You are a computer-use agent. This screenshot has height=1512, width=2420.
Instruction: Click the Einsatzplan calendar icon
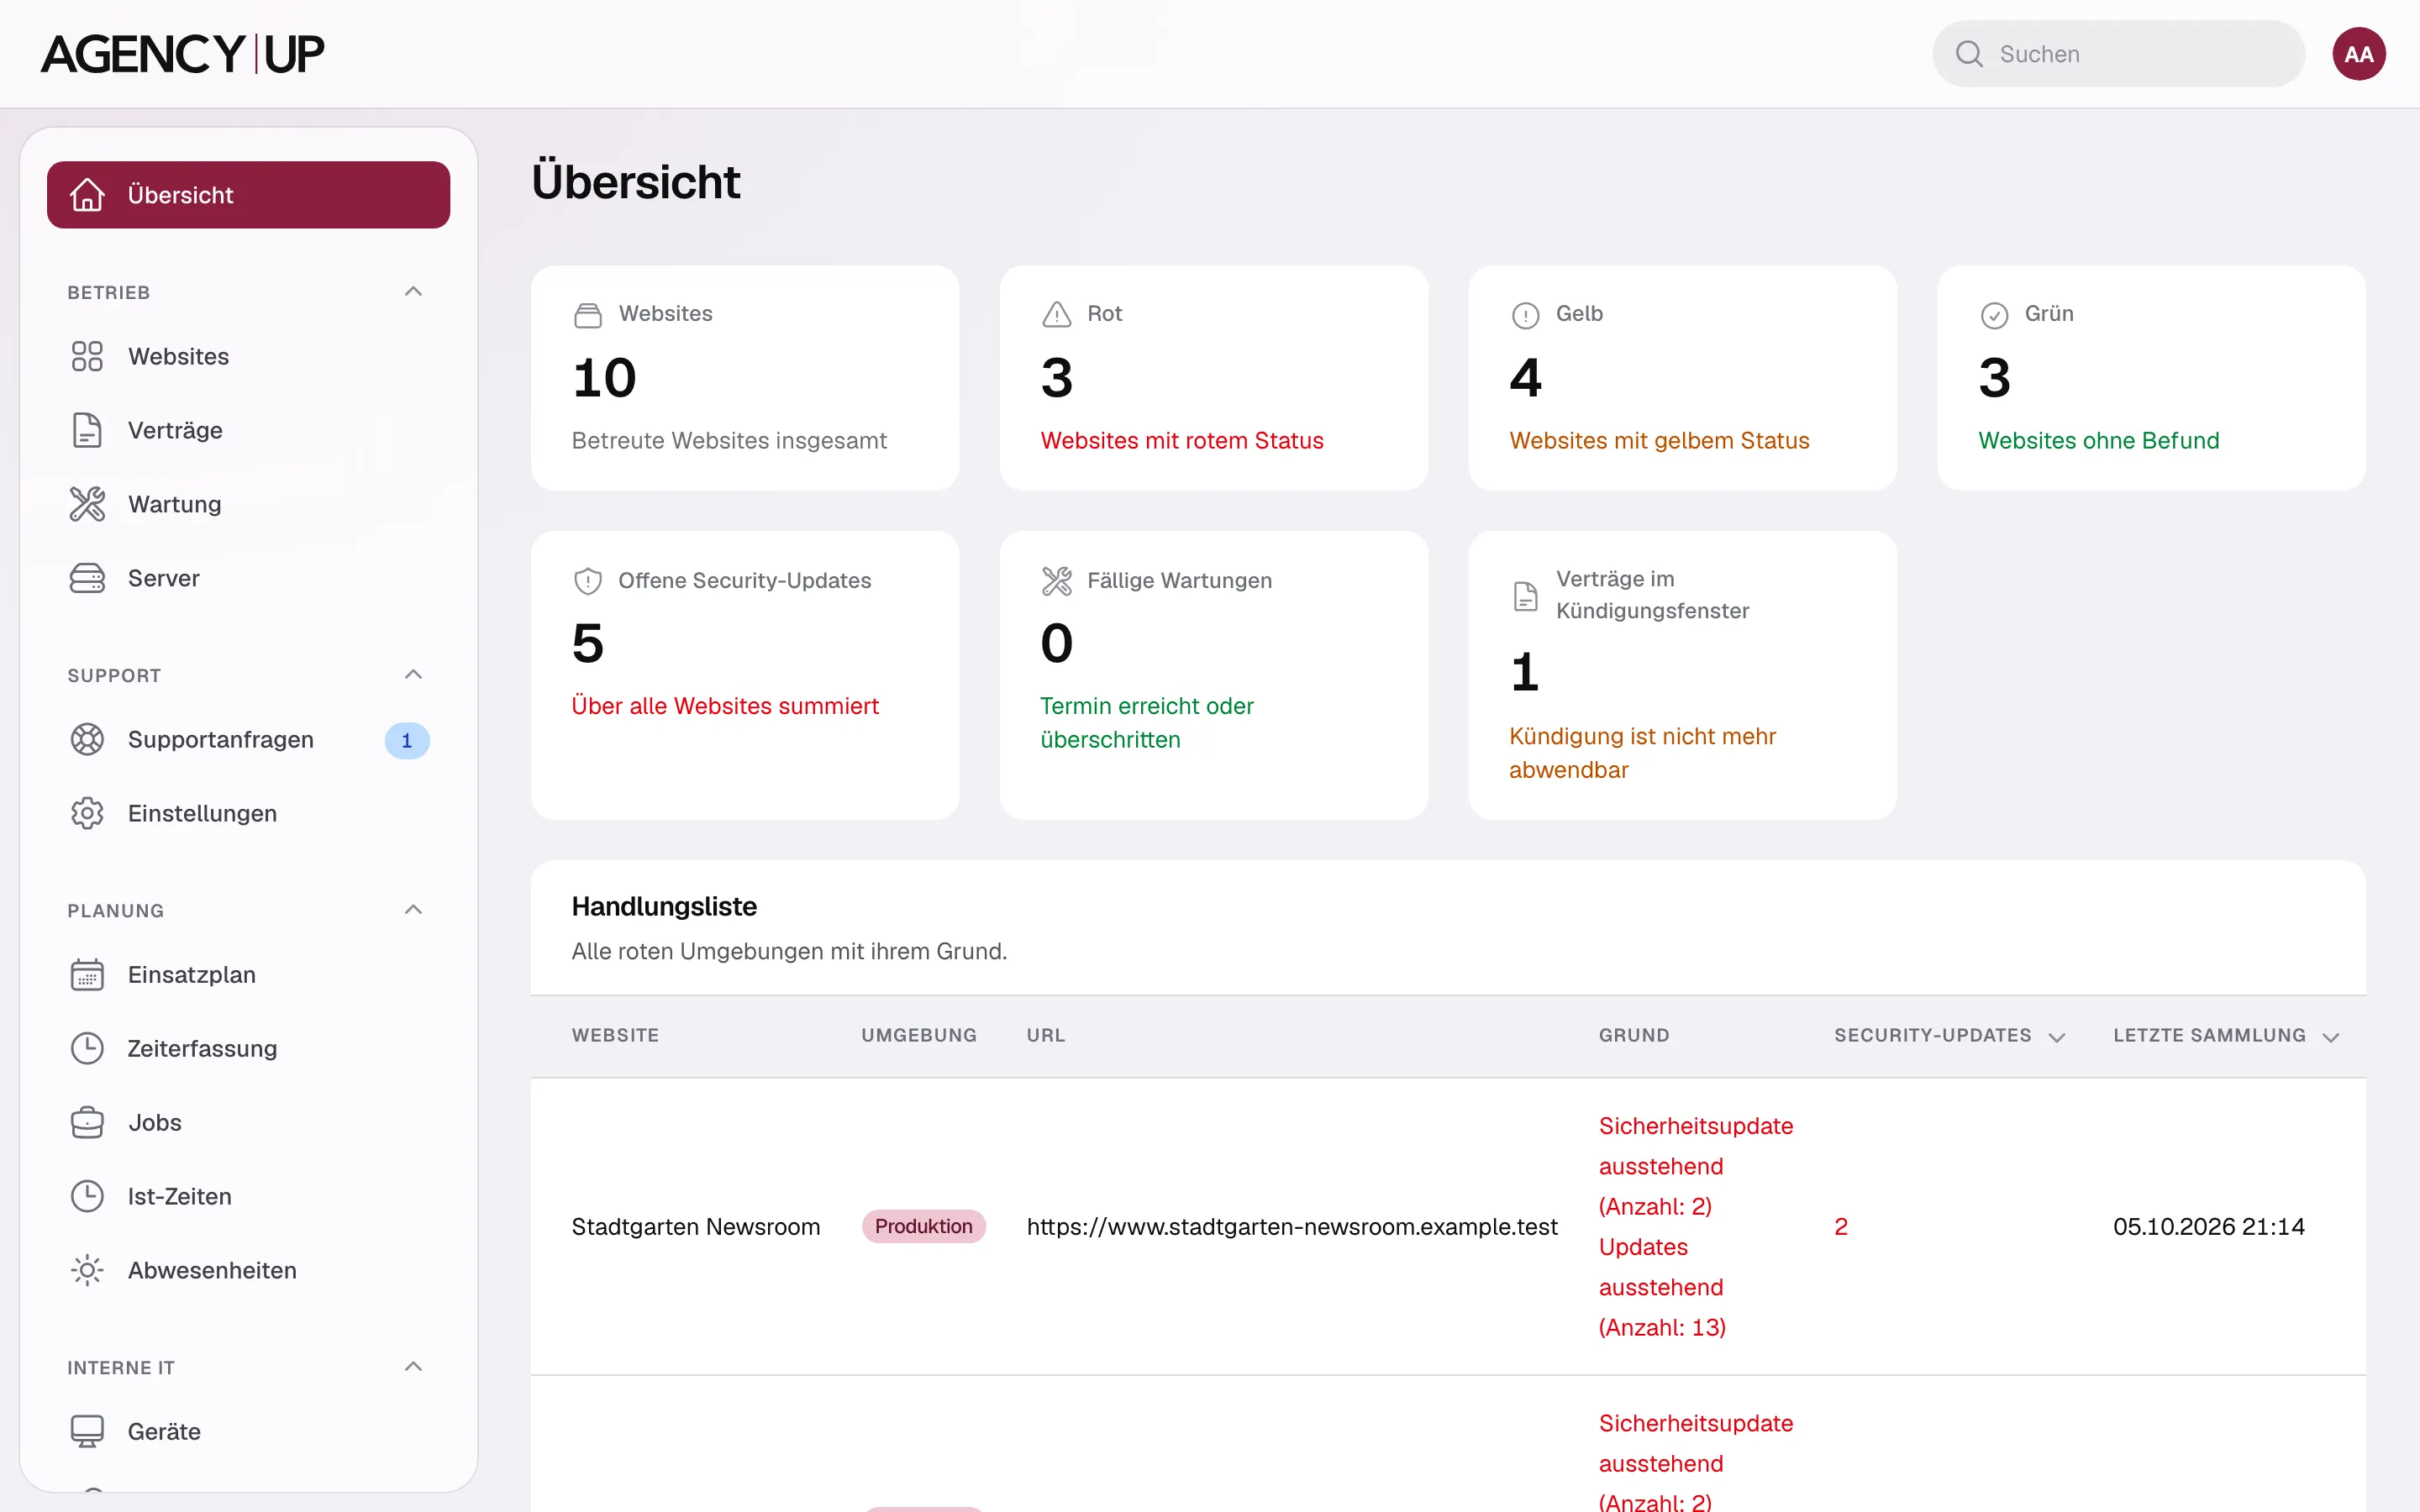click(x=87, y=975)
